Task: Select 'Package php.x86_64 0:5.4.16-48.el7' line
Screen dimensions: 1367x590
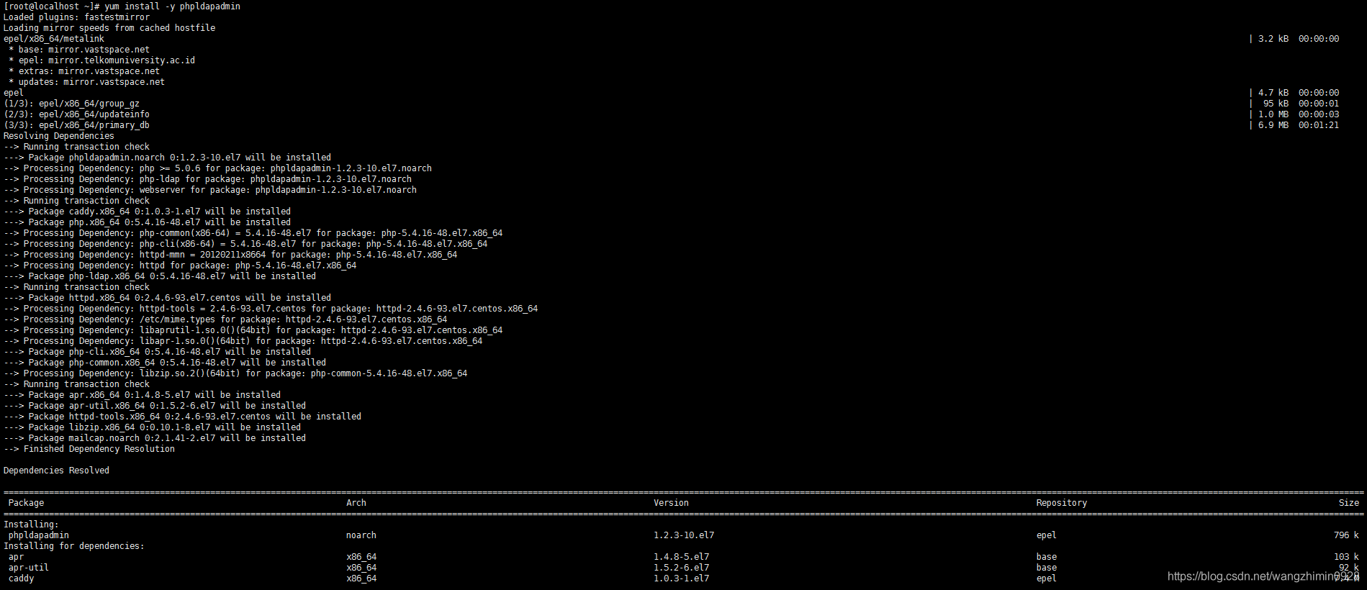Action: [148, 222]
